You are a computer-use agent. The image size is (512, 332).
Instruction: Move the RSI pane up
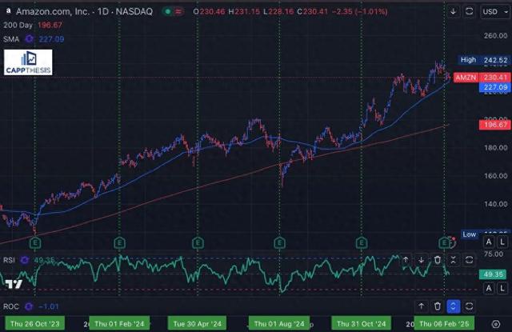click(x=406, y=260)
